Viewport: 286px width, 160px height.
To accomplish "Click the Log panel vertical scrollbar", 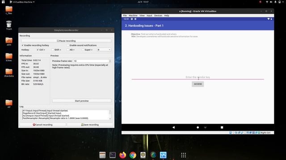I will pos(110,115).
